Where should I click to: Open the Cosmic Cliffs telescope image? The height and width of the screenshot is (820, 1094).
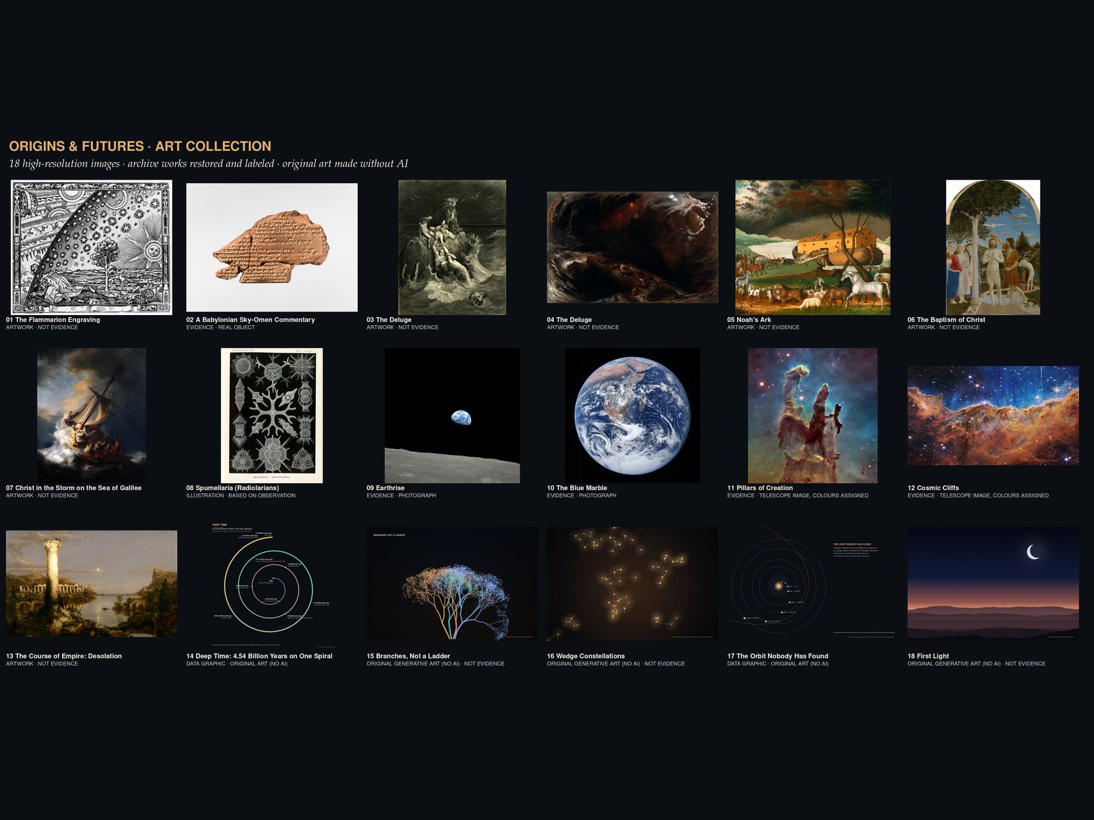pos(993,415)
